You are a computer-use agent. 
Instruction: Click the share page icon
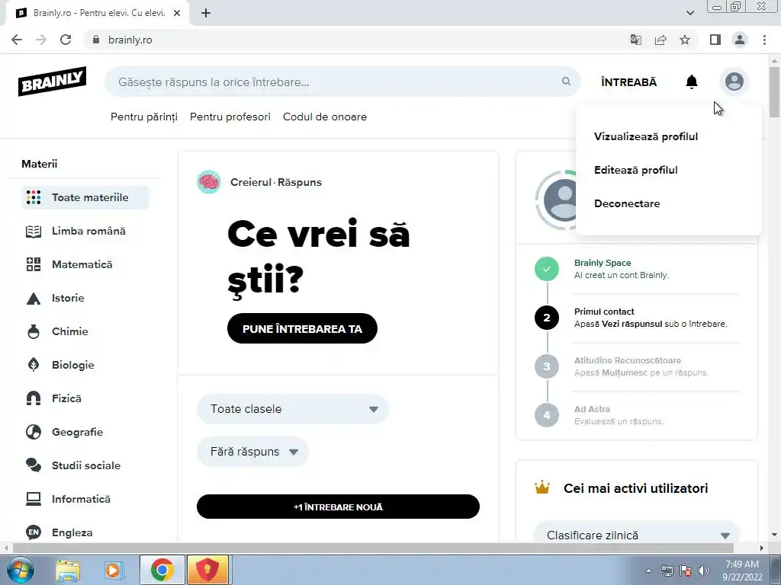tap(660, 40)
